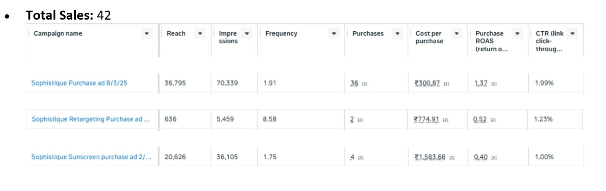Select CTR value 1.99%
Screen dimensions: 606x191
pos(544,83)
